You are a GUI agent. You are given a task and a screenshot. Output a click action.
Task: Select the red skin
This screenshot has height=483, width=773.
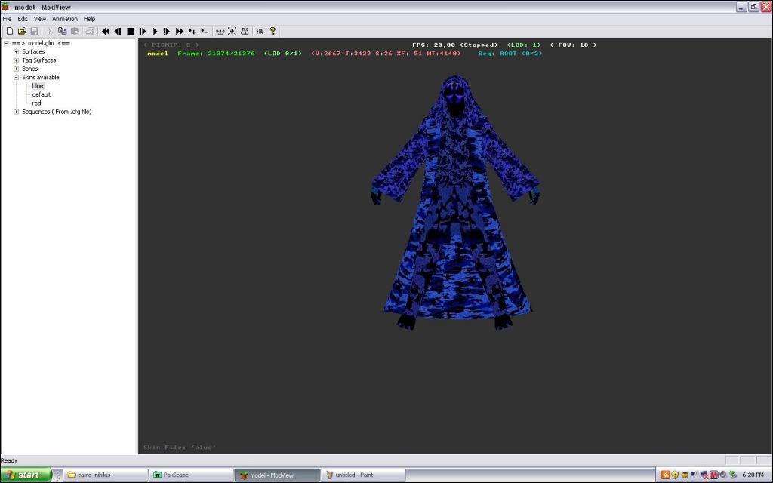pos(36,103)
